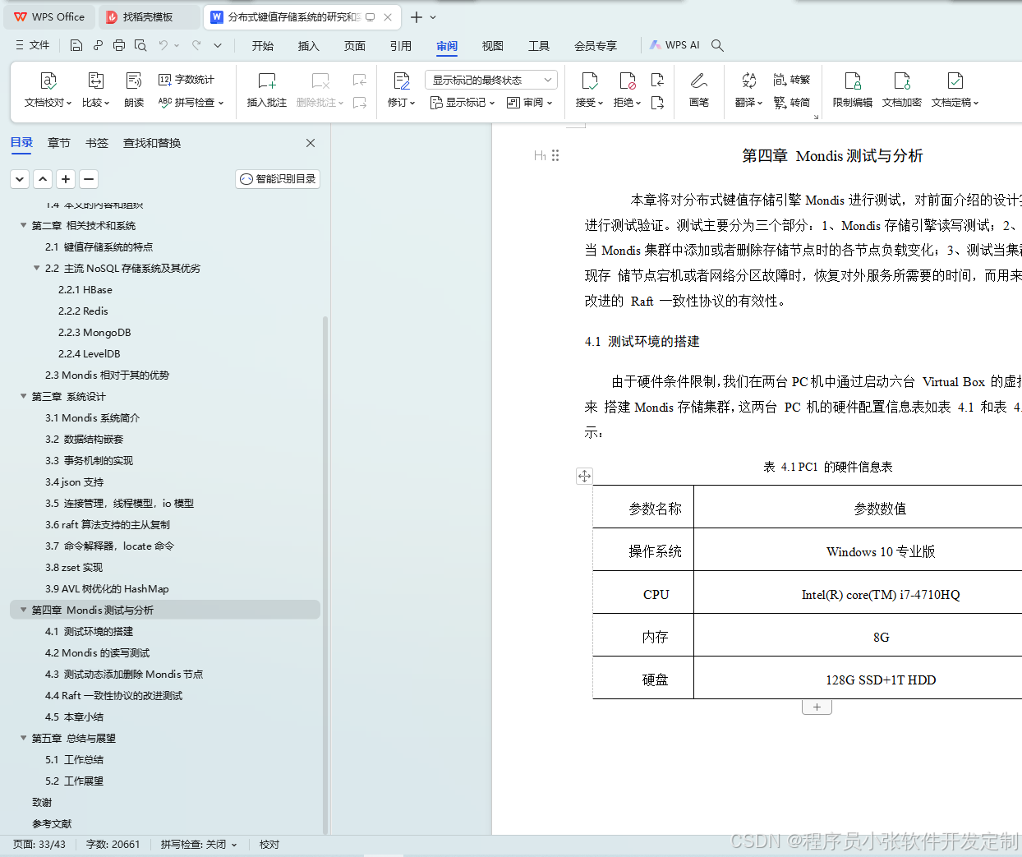The image size is (1022, 857).
Task: Go to 3.4 json 支持 heading
Action: 75,482
